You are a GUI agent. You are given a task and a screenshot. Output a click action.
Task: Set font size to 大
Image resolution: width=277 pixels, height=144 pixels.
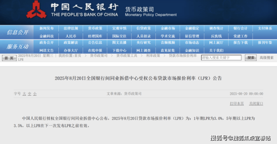click(24, 94)
